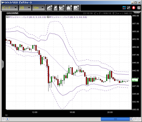Click the ボリンジャー・バンド (20, 0, S, 3.0, 3.0) label

tap(68, 17)
